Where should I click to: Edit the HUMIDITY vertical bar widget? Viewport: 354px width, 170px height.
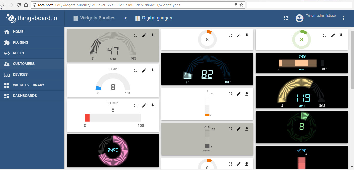(238, 129)
